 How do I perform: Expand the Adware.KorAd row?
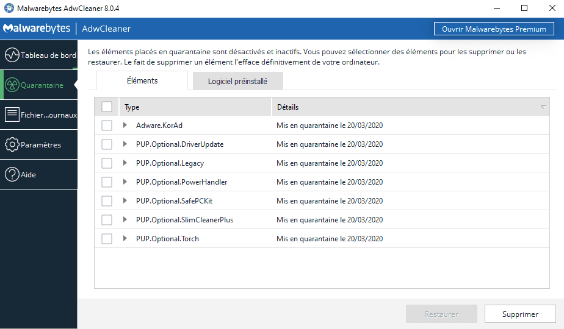tap(125, 125)
